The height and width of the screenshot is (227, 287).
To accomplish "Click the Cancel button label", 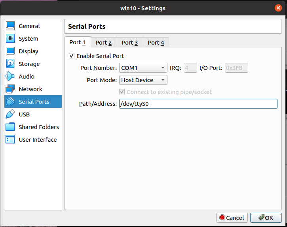I will pos(235,218).
